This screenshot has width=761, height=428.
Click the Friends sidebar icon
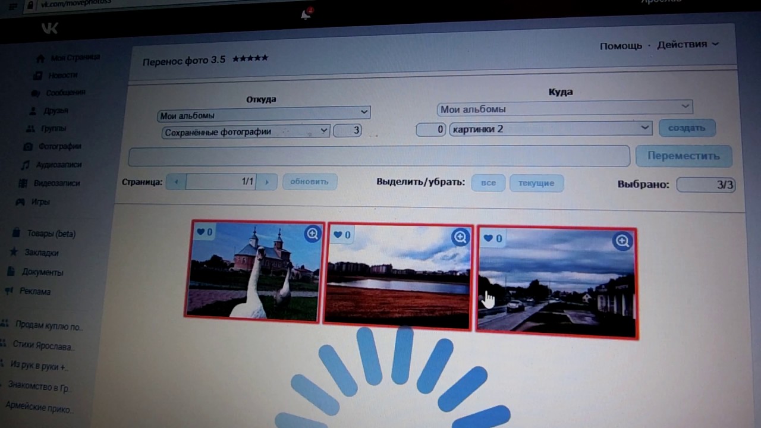[33, 111]
